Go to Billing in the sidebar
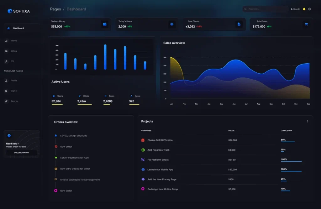 pos(13,51)
